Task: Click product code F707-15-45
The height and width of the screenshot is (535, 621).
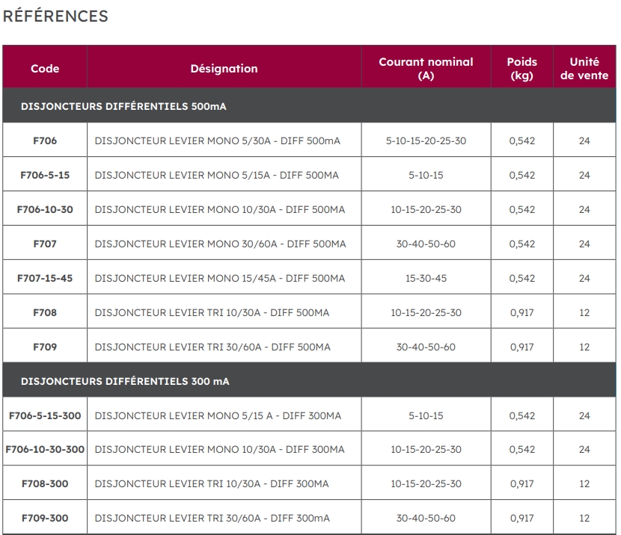Action: click(x=45, y=278)
